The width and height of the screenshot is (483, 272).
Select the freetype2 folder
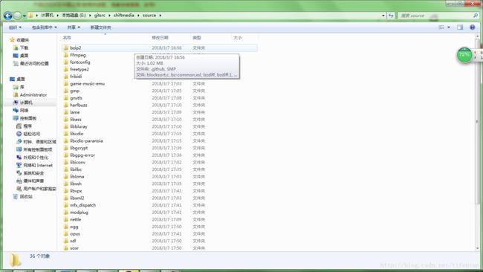80,69
